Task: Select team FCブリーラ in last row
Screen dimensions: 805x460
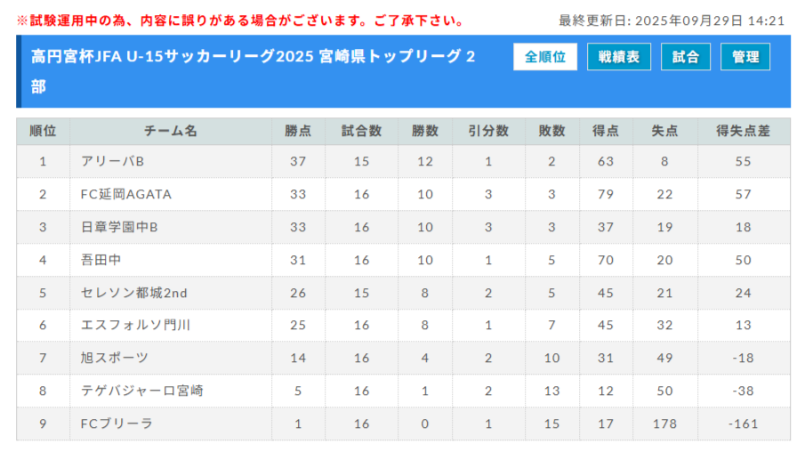Action: 117,424
